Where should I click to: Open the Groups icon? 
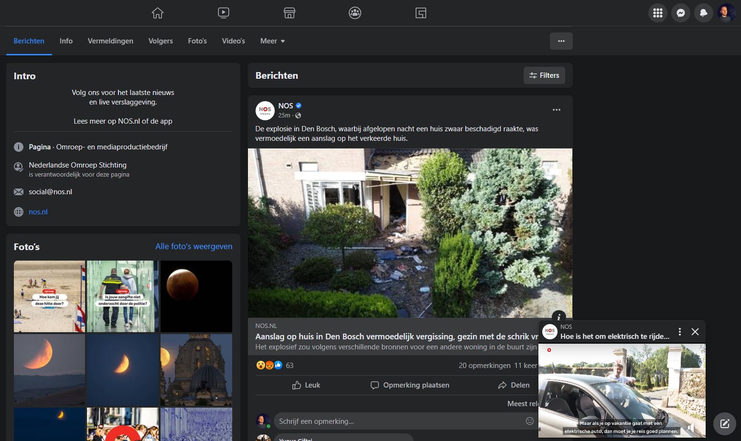tap(354, 13)
